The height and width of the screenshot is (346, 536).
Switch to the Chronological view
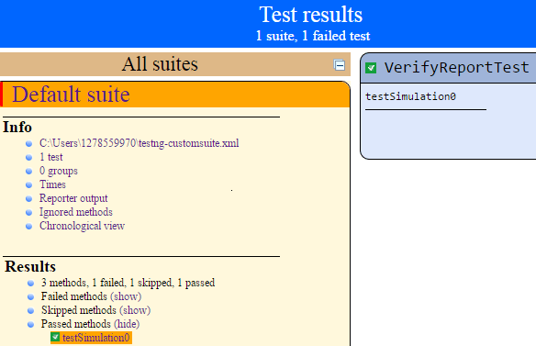tap(82, 226)
